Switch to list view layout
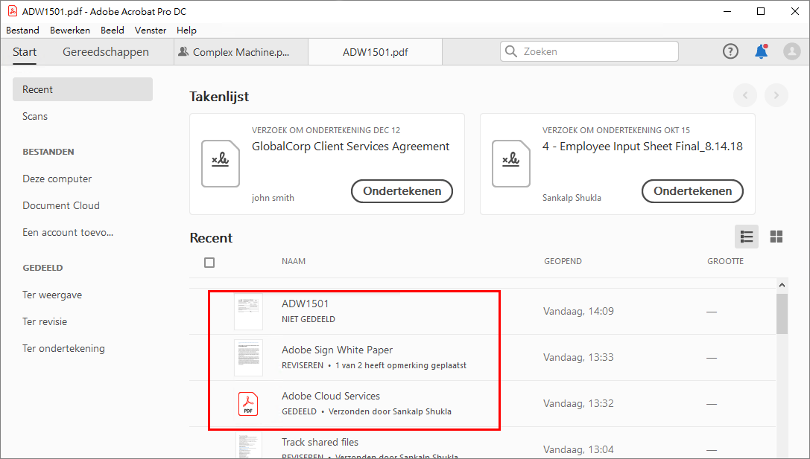 pos(747,237)
